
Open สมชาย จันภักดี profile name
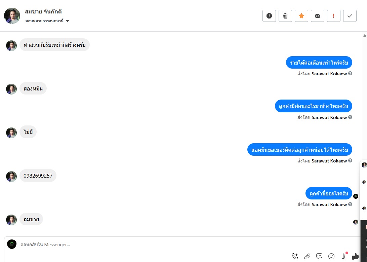(43, 11)
